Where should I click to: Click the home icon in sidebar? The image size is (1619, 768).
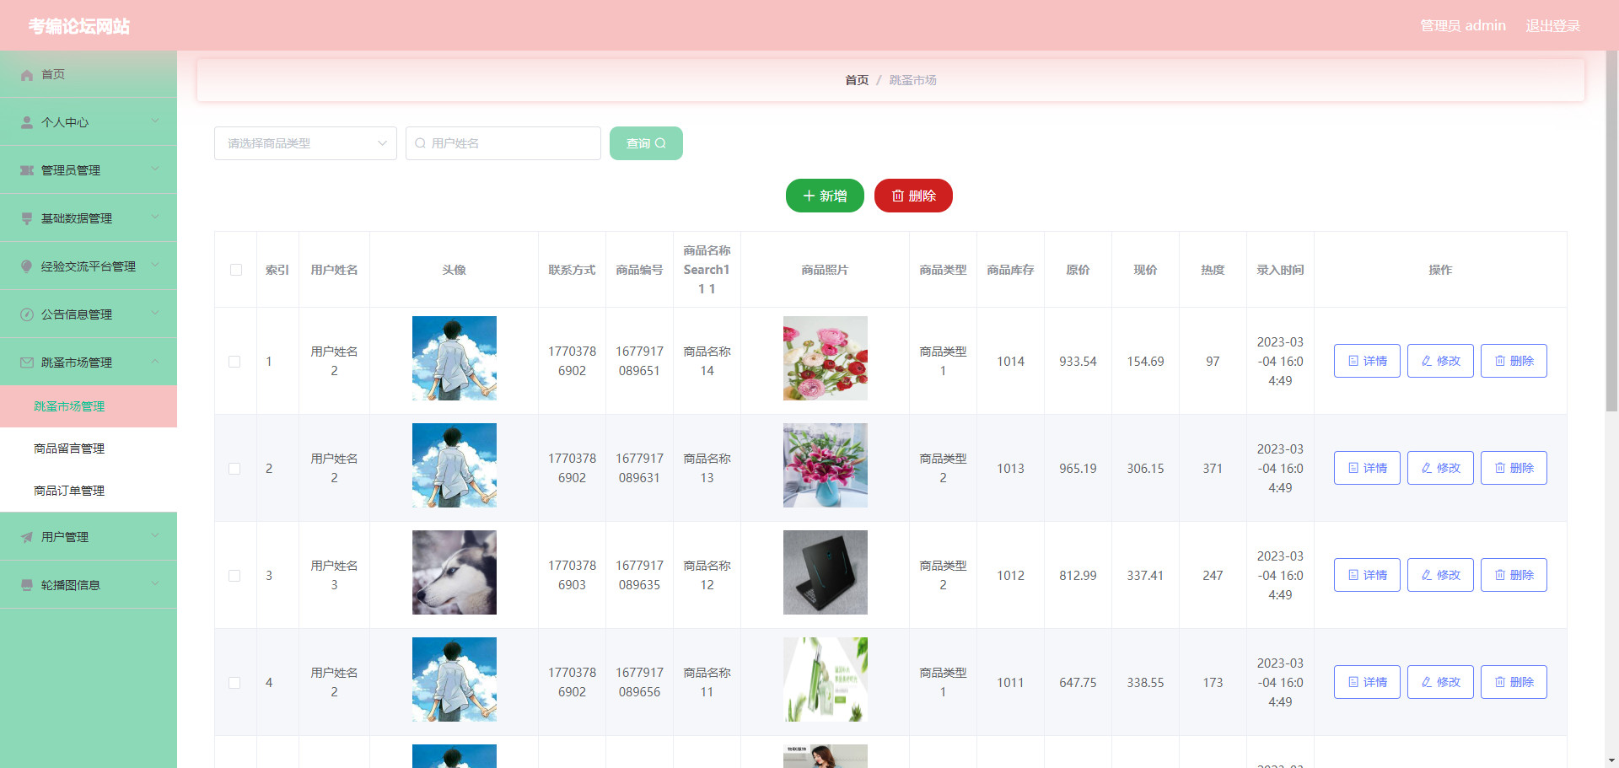pos(27,75)
